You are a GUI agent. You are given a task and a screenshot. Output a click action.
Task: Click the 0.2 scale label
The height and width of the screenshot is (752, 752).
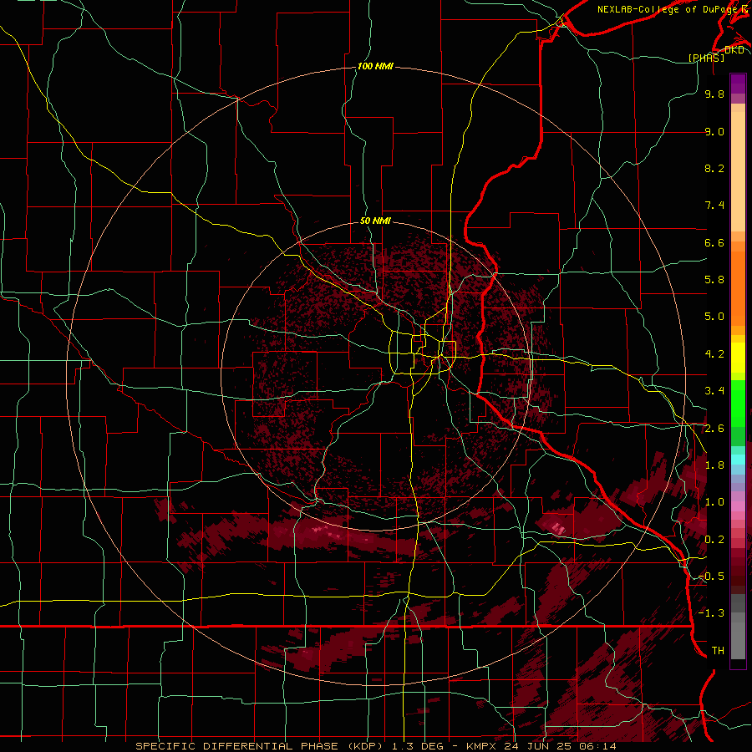(x=714, y=540)
